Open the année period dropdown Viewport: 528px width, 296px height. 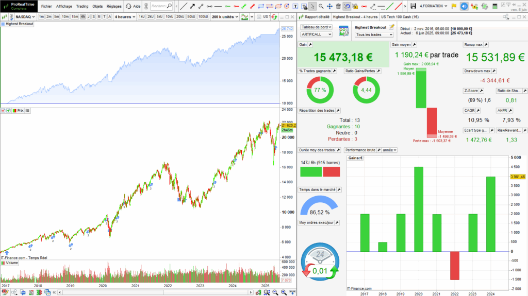[390, 150]
